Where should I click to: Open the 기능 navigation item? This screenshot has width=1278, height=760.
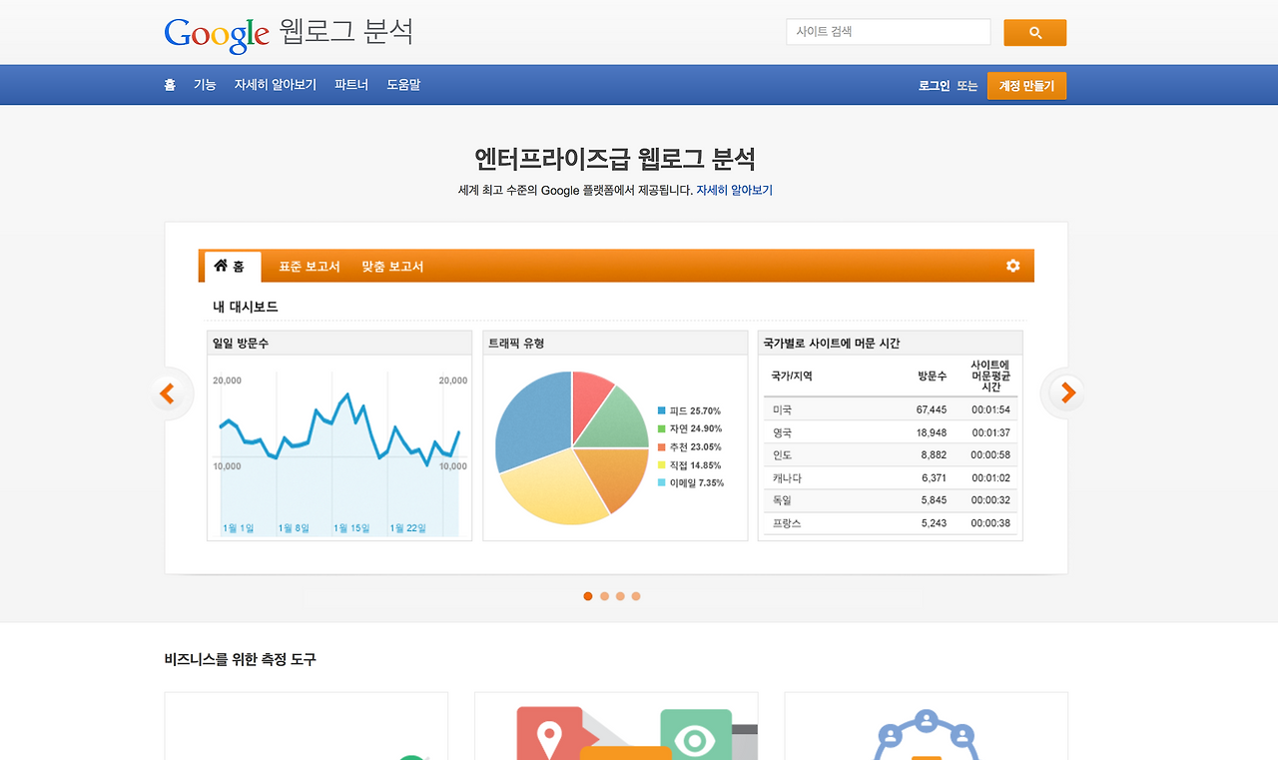point(205,85)
